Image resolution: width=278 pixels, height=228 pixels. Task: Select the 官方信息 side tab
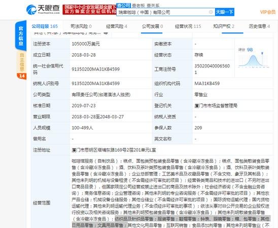click(21, 36)
